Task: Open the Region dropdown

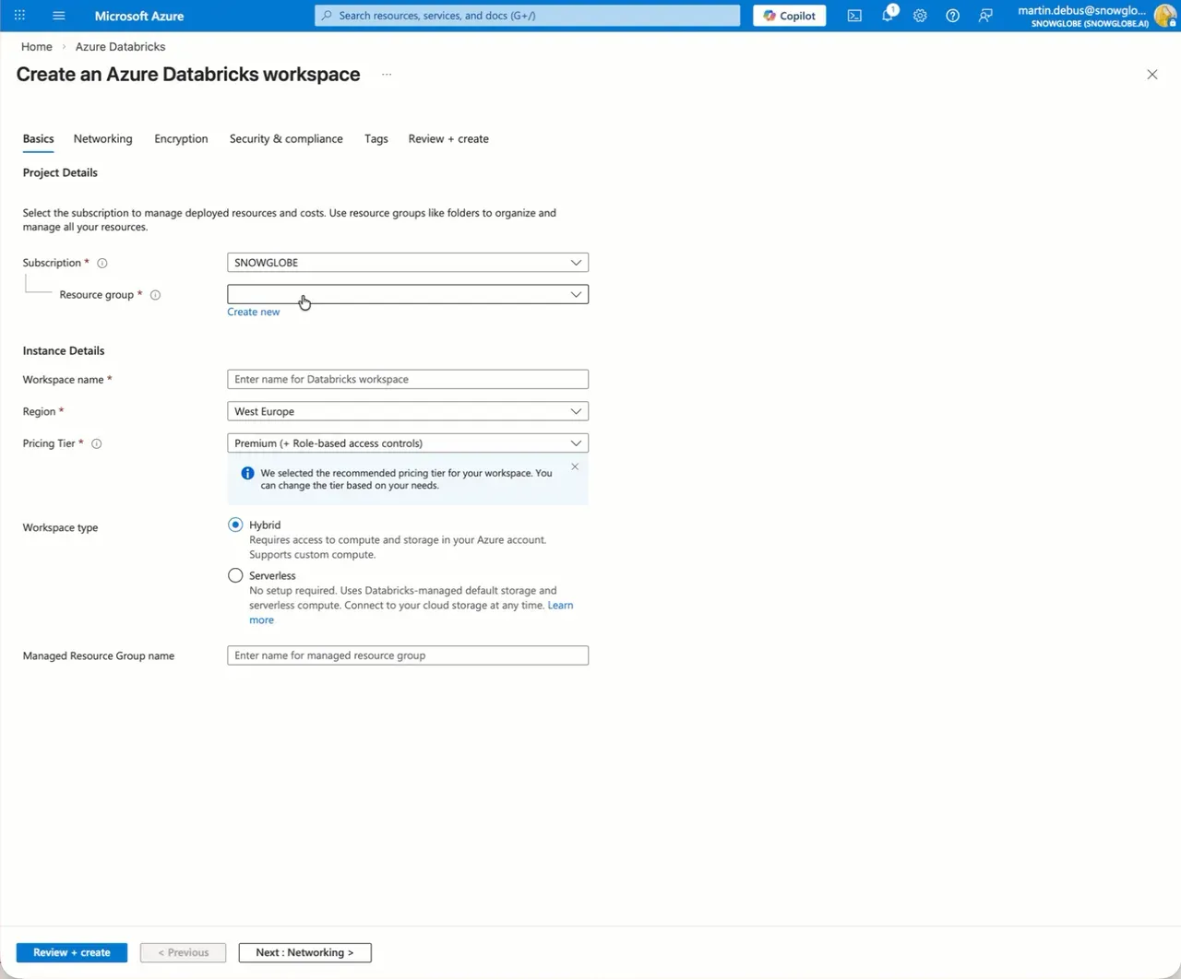Action: tap(408, 411)
